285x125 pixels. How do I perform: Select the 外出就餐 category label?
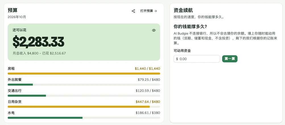15,80
